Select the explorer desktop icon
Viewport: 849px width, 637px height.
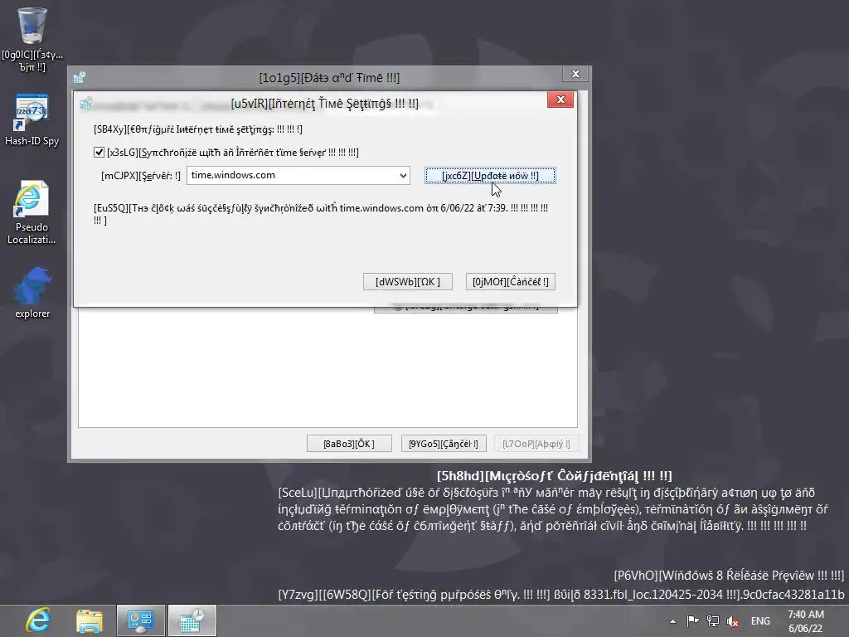tap(32, 293)
